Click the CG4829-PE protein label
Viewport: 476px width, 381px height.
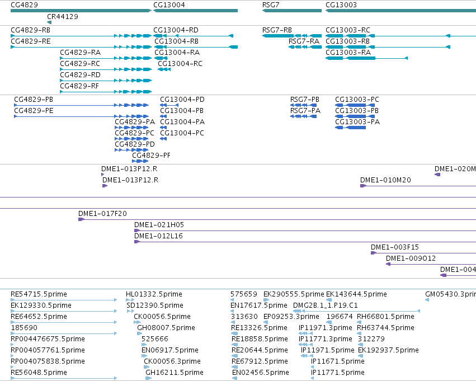click(34, 111)
